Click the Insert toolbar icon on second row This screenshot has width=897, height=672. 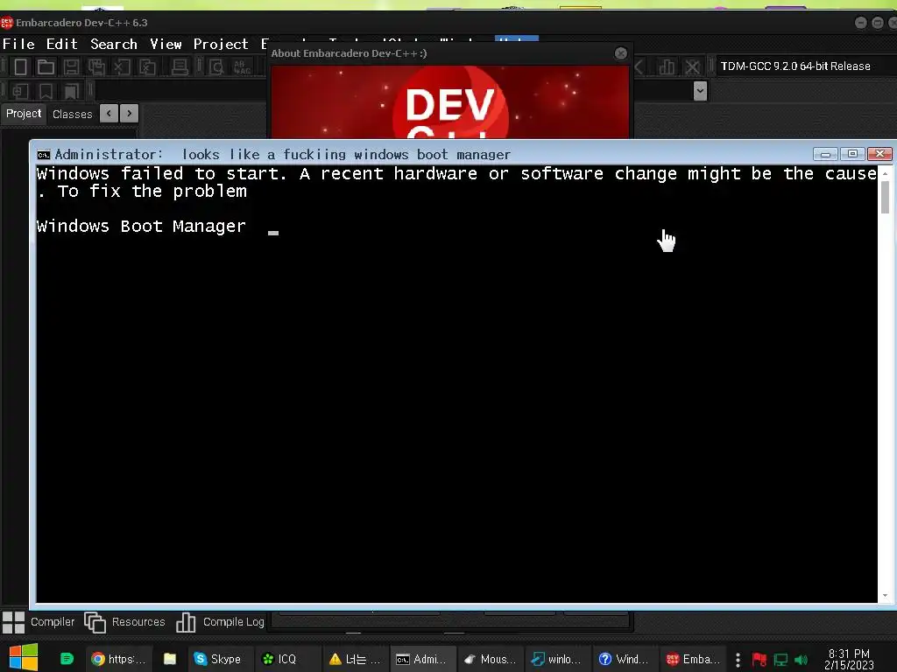point(21,91)
